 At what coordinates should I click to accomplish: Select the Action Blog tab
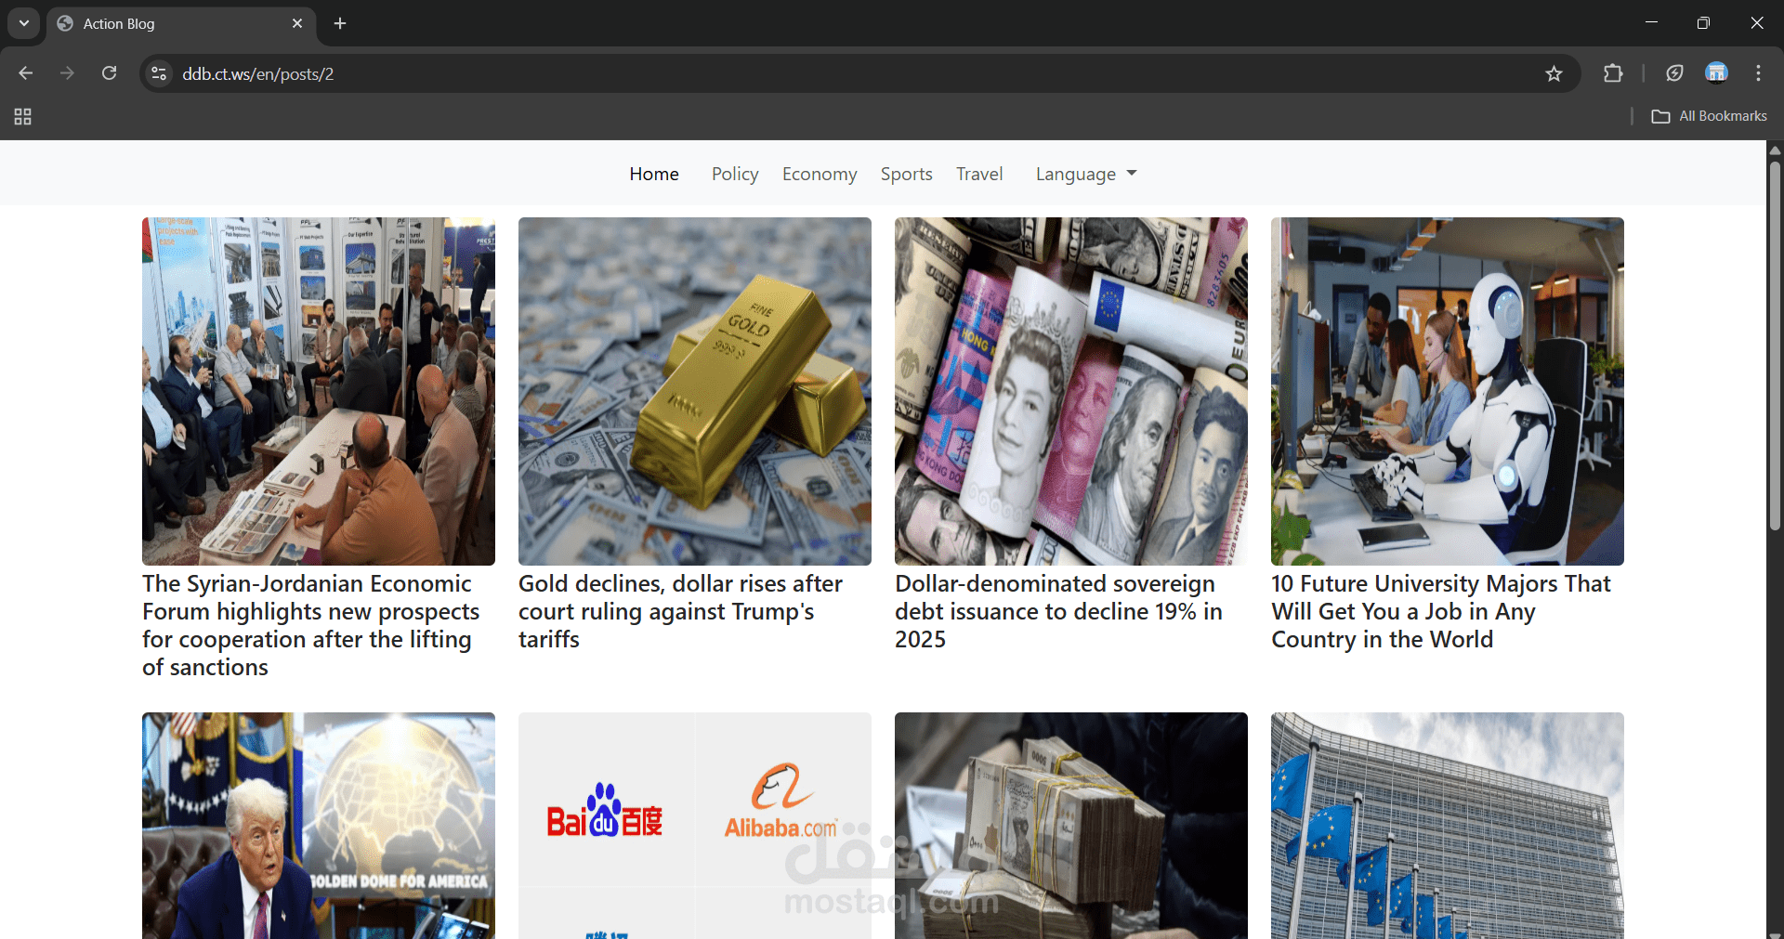[x=181, y=23]
